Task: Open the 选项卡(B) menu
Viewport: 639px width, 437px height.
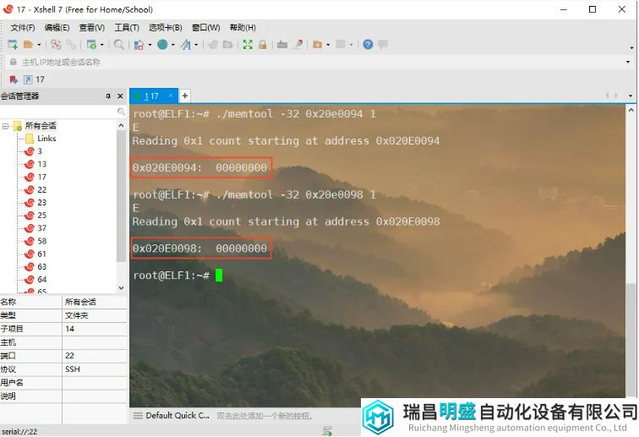Action: 166,27
